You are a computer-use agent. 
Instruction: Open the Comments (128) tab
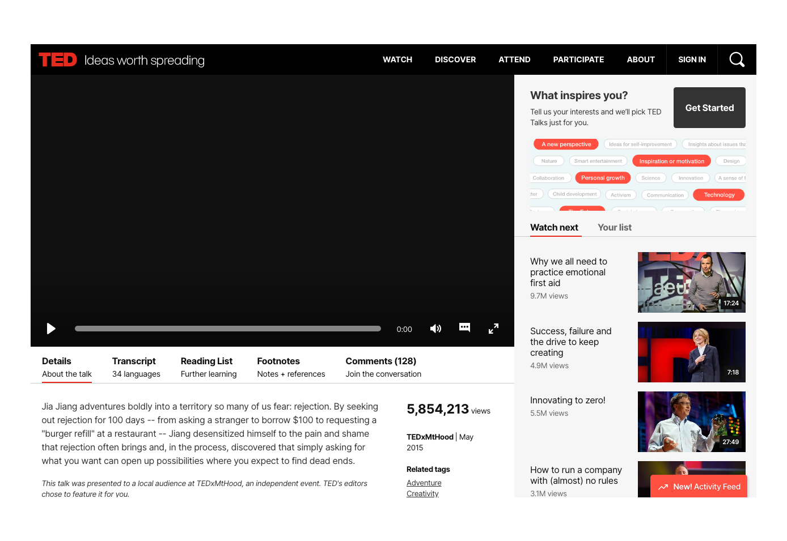[x=383, y=367]
